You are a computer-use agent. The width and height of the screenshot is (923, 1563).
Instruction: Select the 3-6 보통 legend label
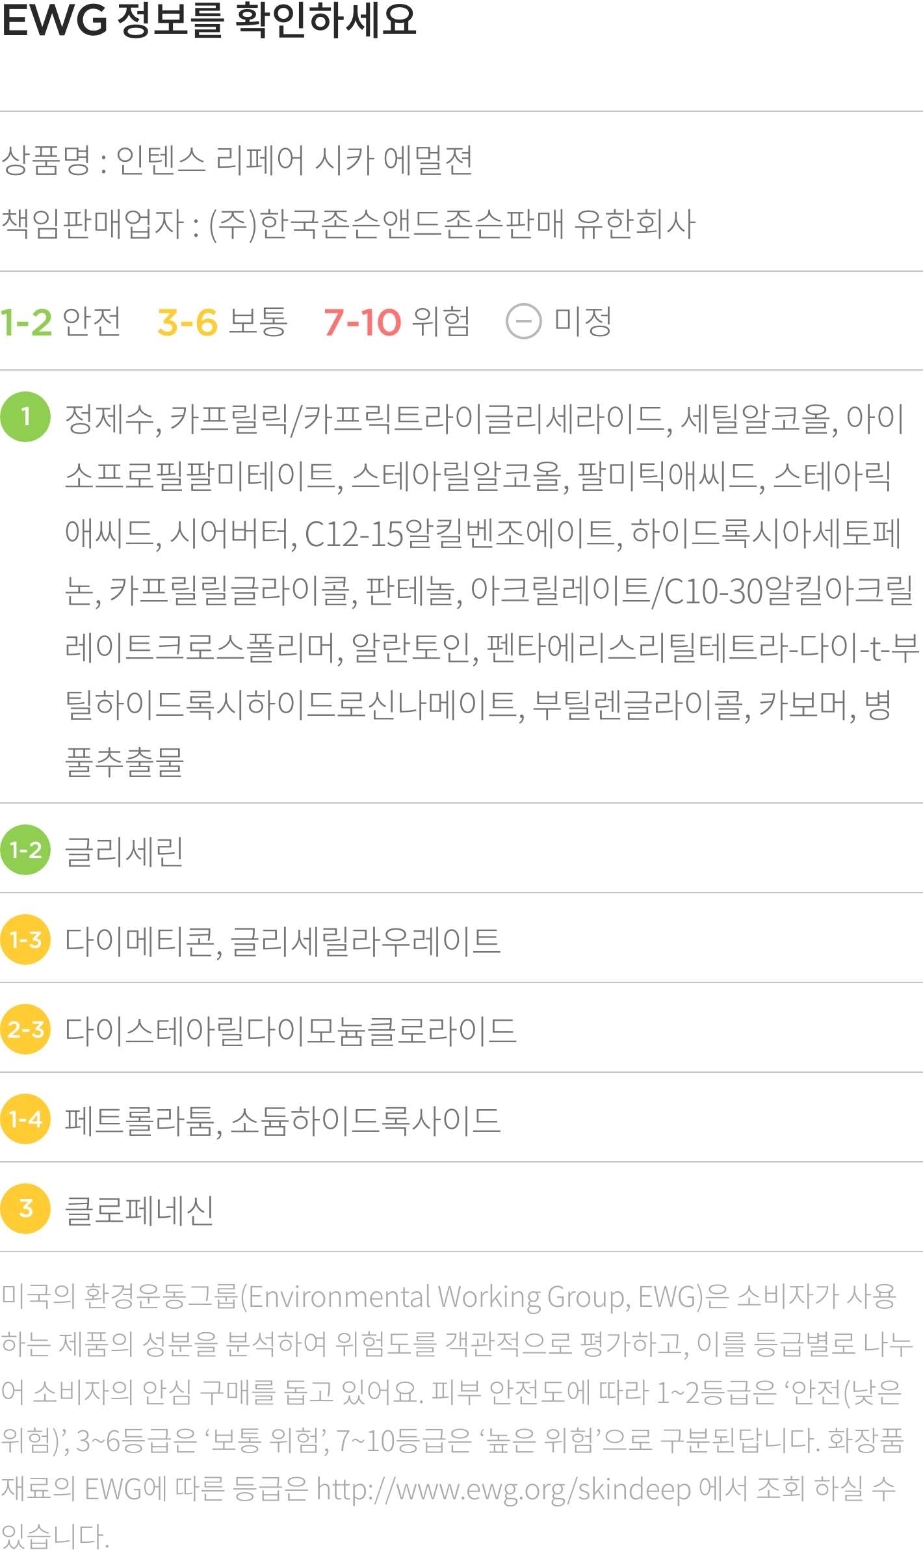[x=222, y=322]
